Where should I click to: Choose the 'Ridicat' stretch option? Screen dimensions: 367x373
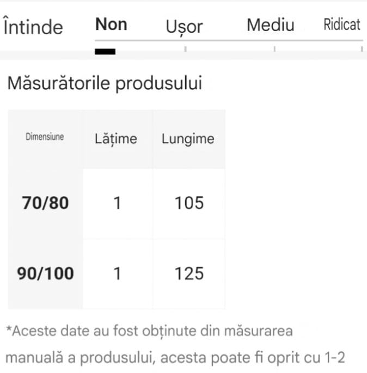tap(342, 25)
